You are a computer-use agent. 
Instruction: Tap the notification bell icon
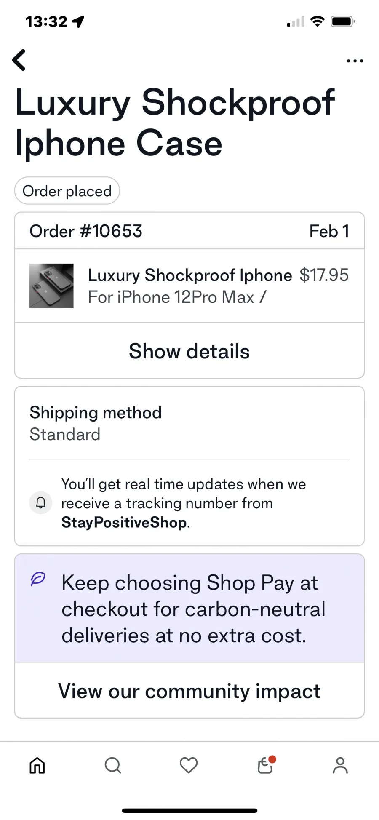(x=41, y=502)
